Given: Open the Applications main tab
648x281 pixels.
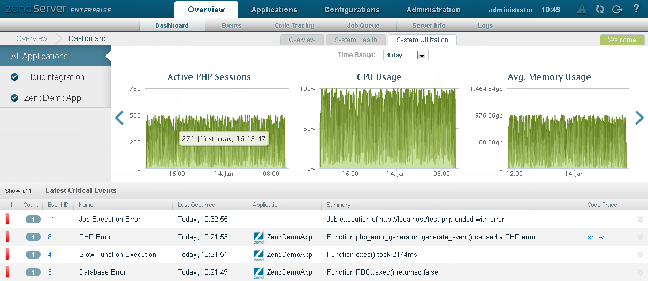Looking at the screenshot, I should coord(274,10).
